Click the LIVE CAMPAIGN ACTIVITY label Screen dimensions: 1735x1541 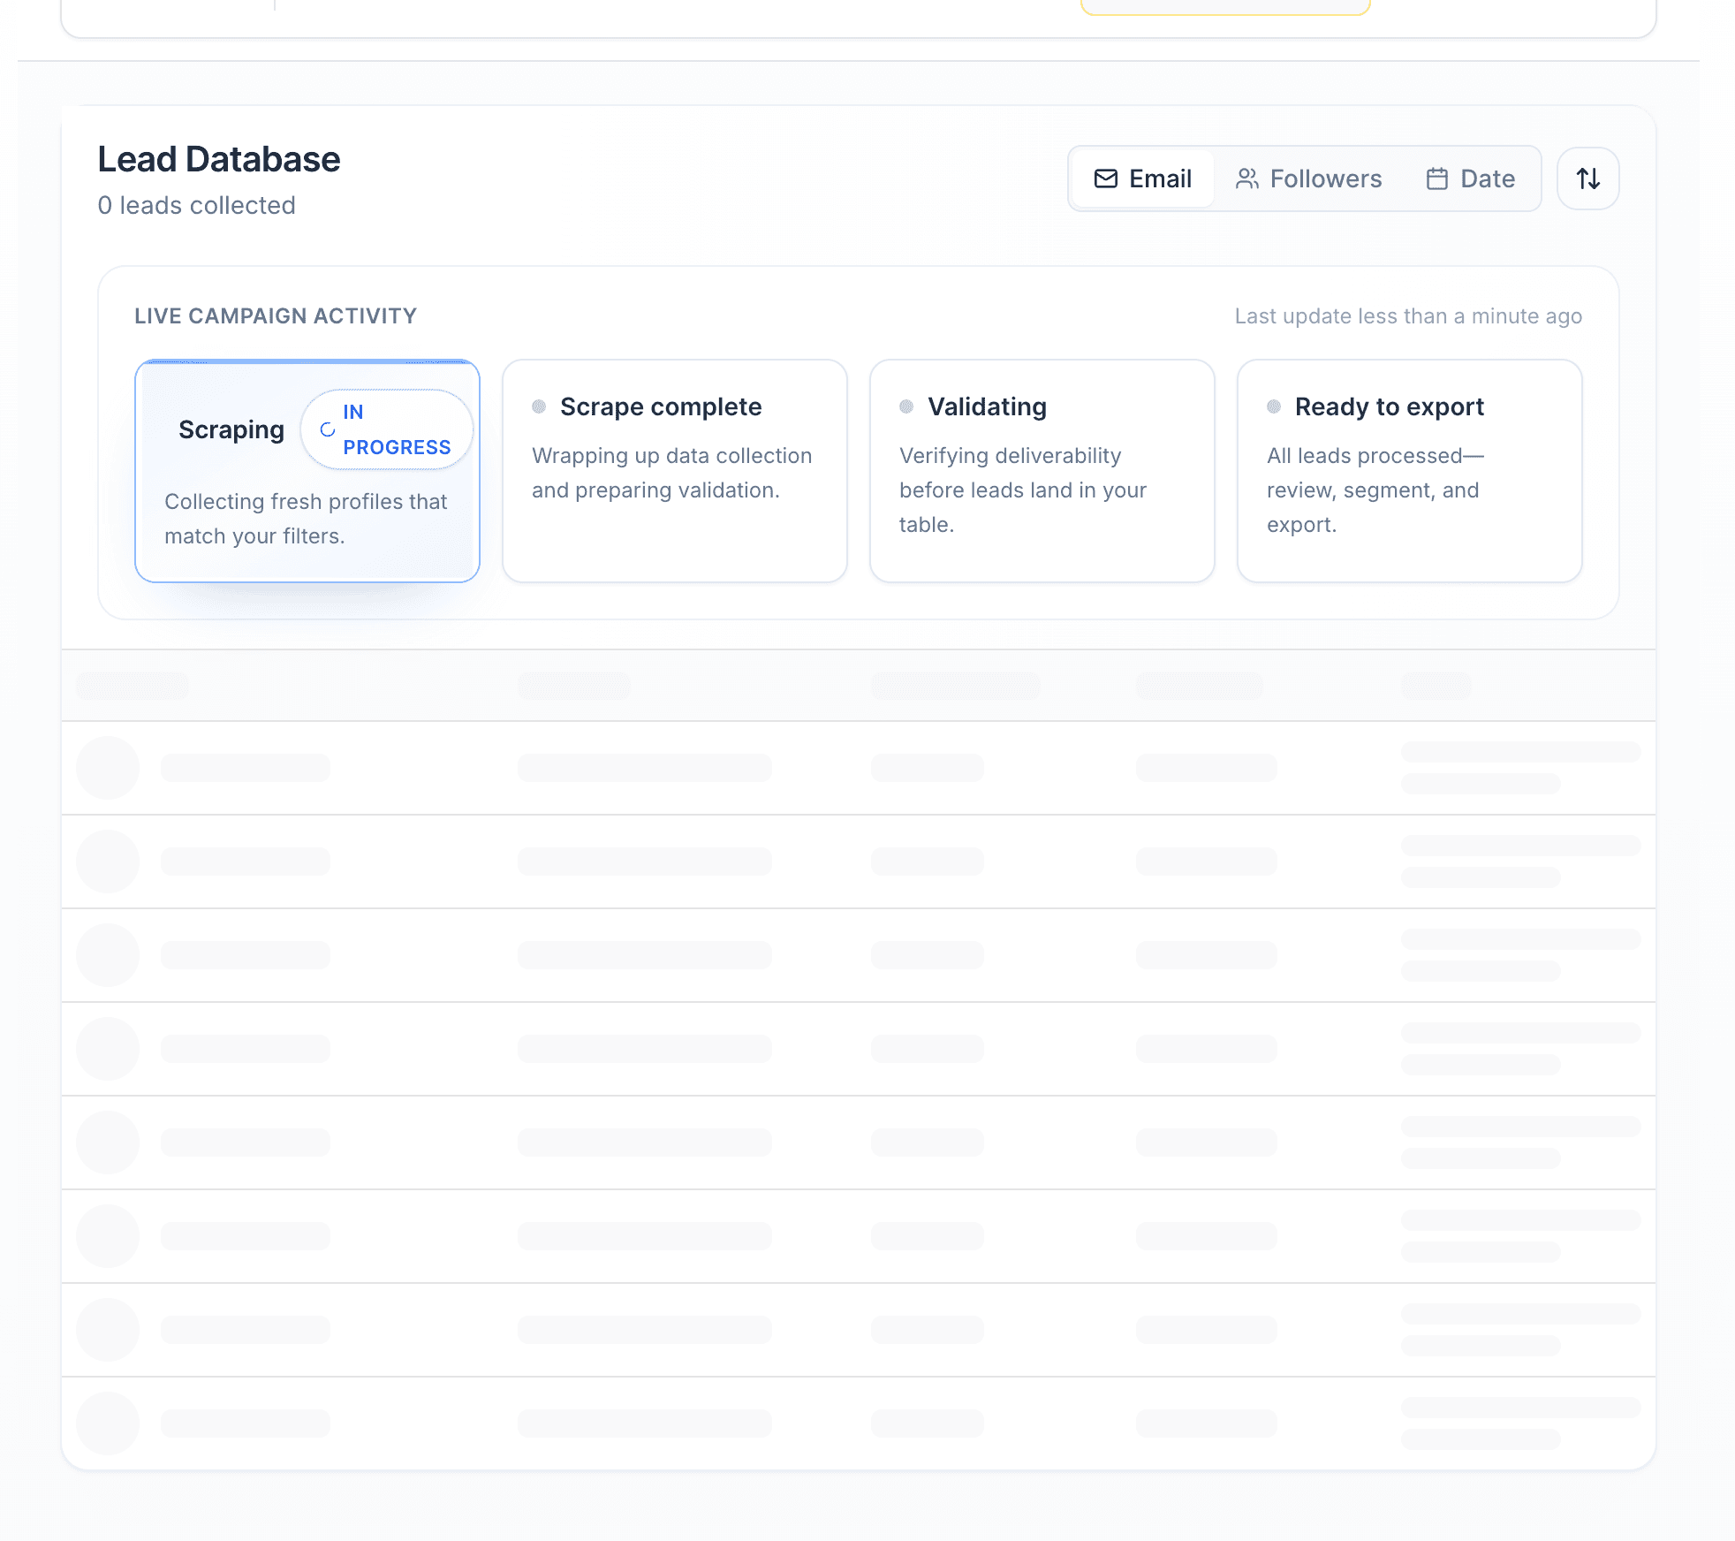[x=276, y=316]
